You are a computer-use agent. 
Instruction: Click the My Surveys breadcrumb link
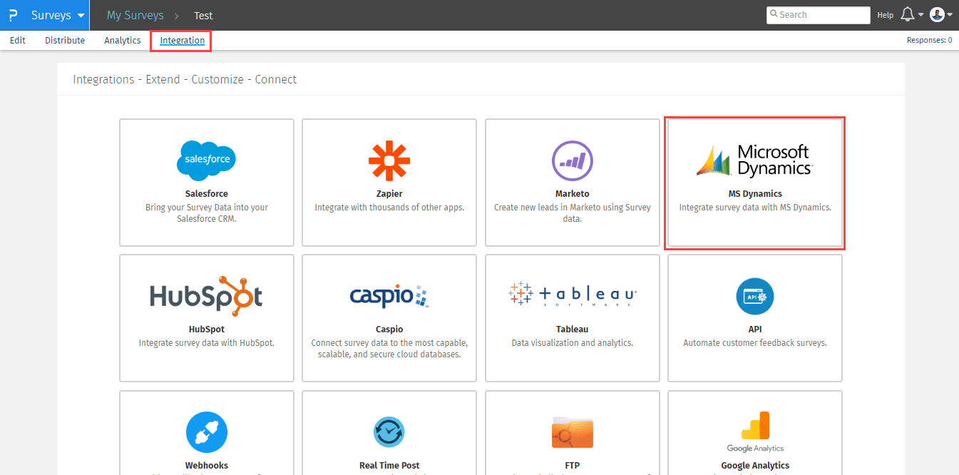[135, 15]
